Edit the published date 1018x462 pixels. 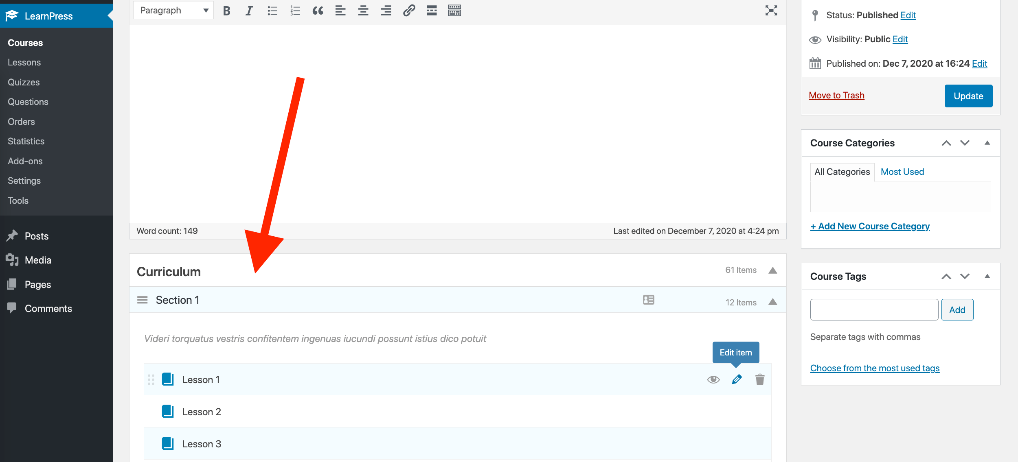979,63
